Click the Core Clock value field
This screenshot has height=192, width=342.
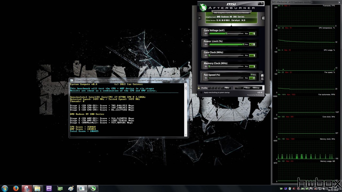pos(252,55)
